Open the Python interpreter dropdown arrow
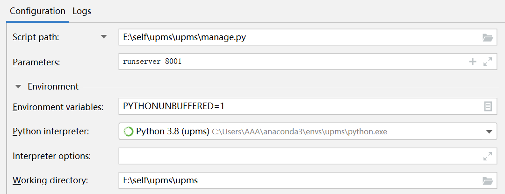This screenshot has width=505, height=194. coord(489,132)
